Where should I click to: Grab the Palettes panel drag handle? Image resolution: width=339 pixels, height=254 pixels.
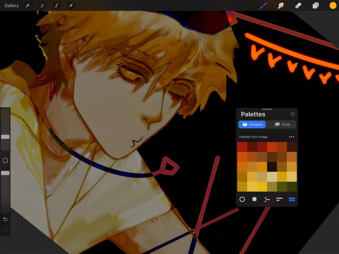pos(267,109)
